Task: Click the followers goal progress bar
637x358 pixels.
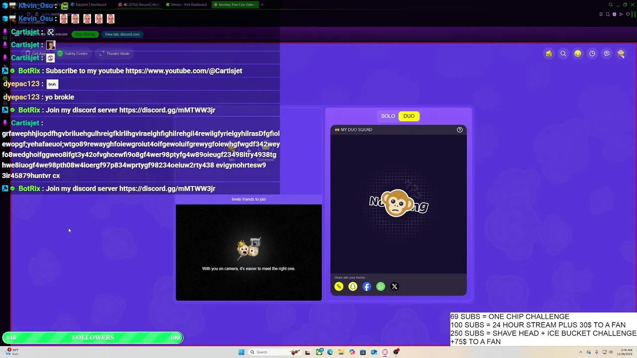Action: pos(93,338)
